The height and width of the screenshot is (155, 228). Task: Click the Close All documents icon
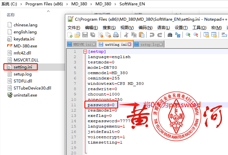[x=108, y=35]
